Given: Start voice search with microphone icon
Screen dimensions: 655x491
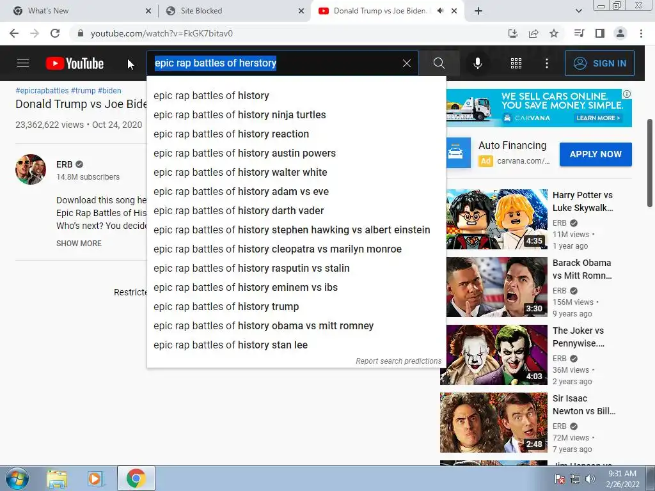Looking at the screenshot, I should click(x=477, y=63).
